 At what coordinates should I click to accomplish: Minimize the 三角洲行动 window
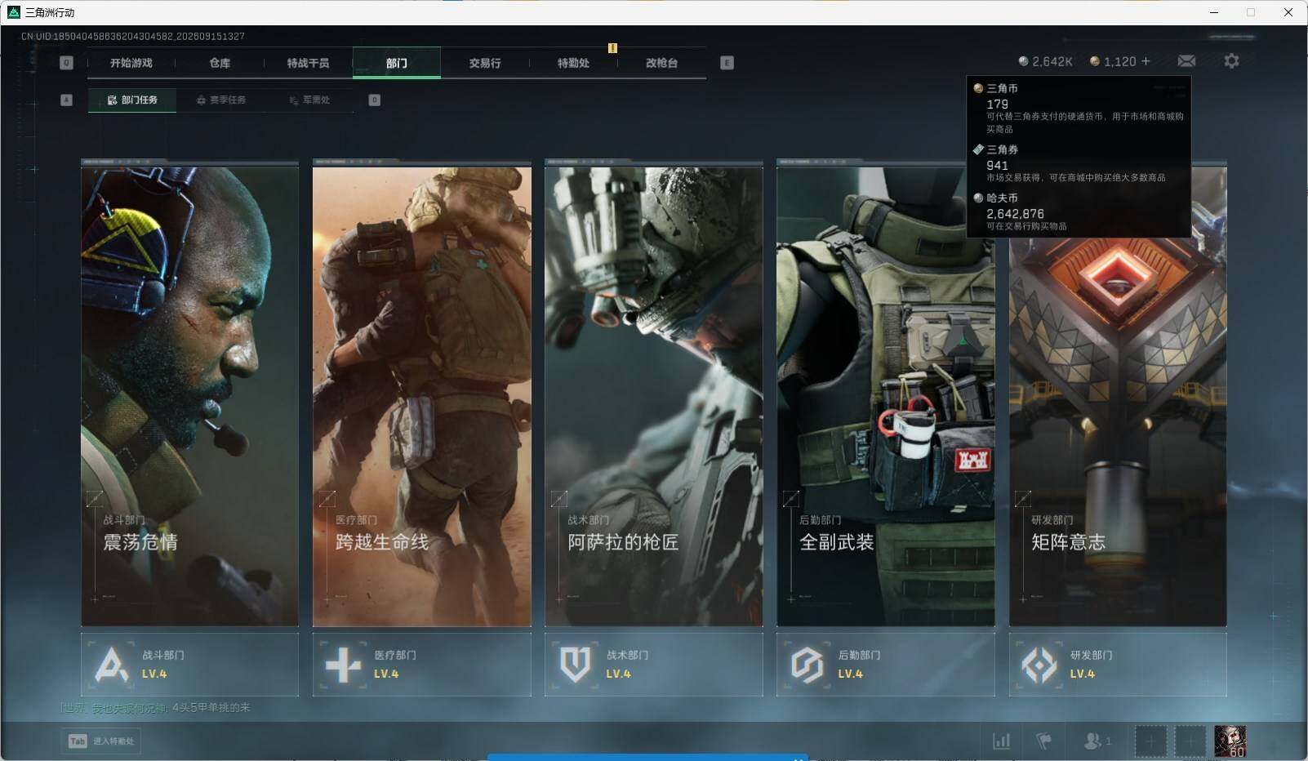point(1214,12)
